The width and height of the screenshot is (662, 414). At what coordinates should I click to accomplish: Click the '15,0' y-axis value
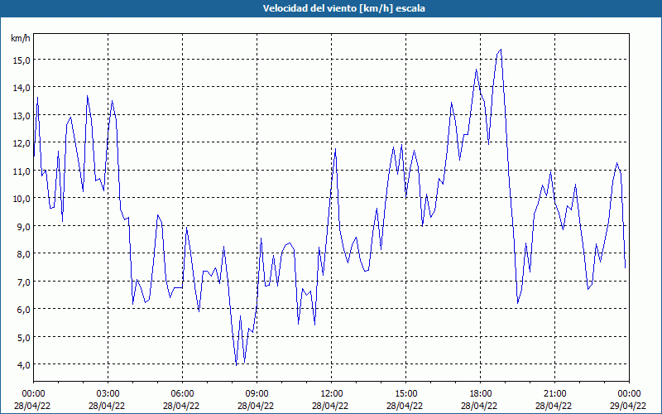tap(22, 60)
